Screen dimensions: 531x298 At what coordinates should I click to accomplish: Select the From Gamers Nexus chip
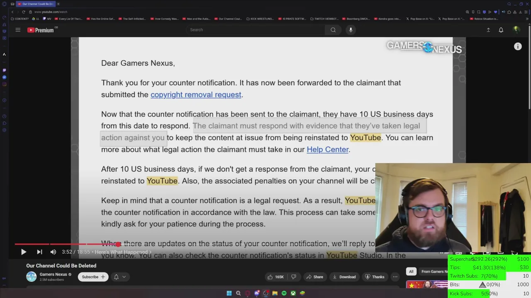point(433,272)
